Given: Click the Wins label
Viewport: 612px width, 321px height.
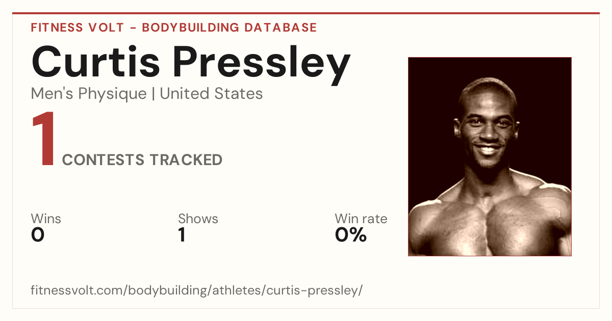Looking at the screenshot, I should [46, 219].
